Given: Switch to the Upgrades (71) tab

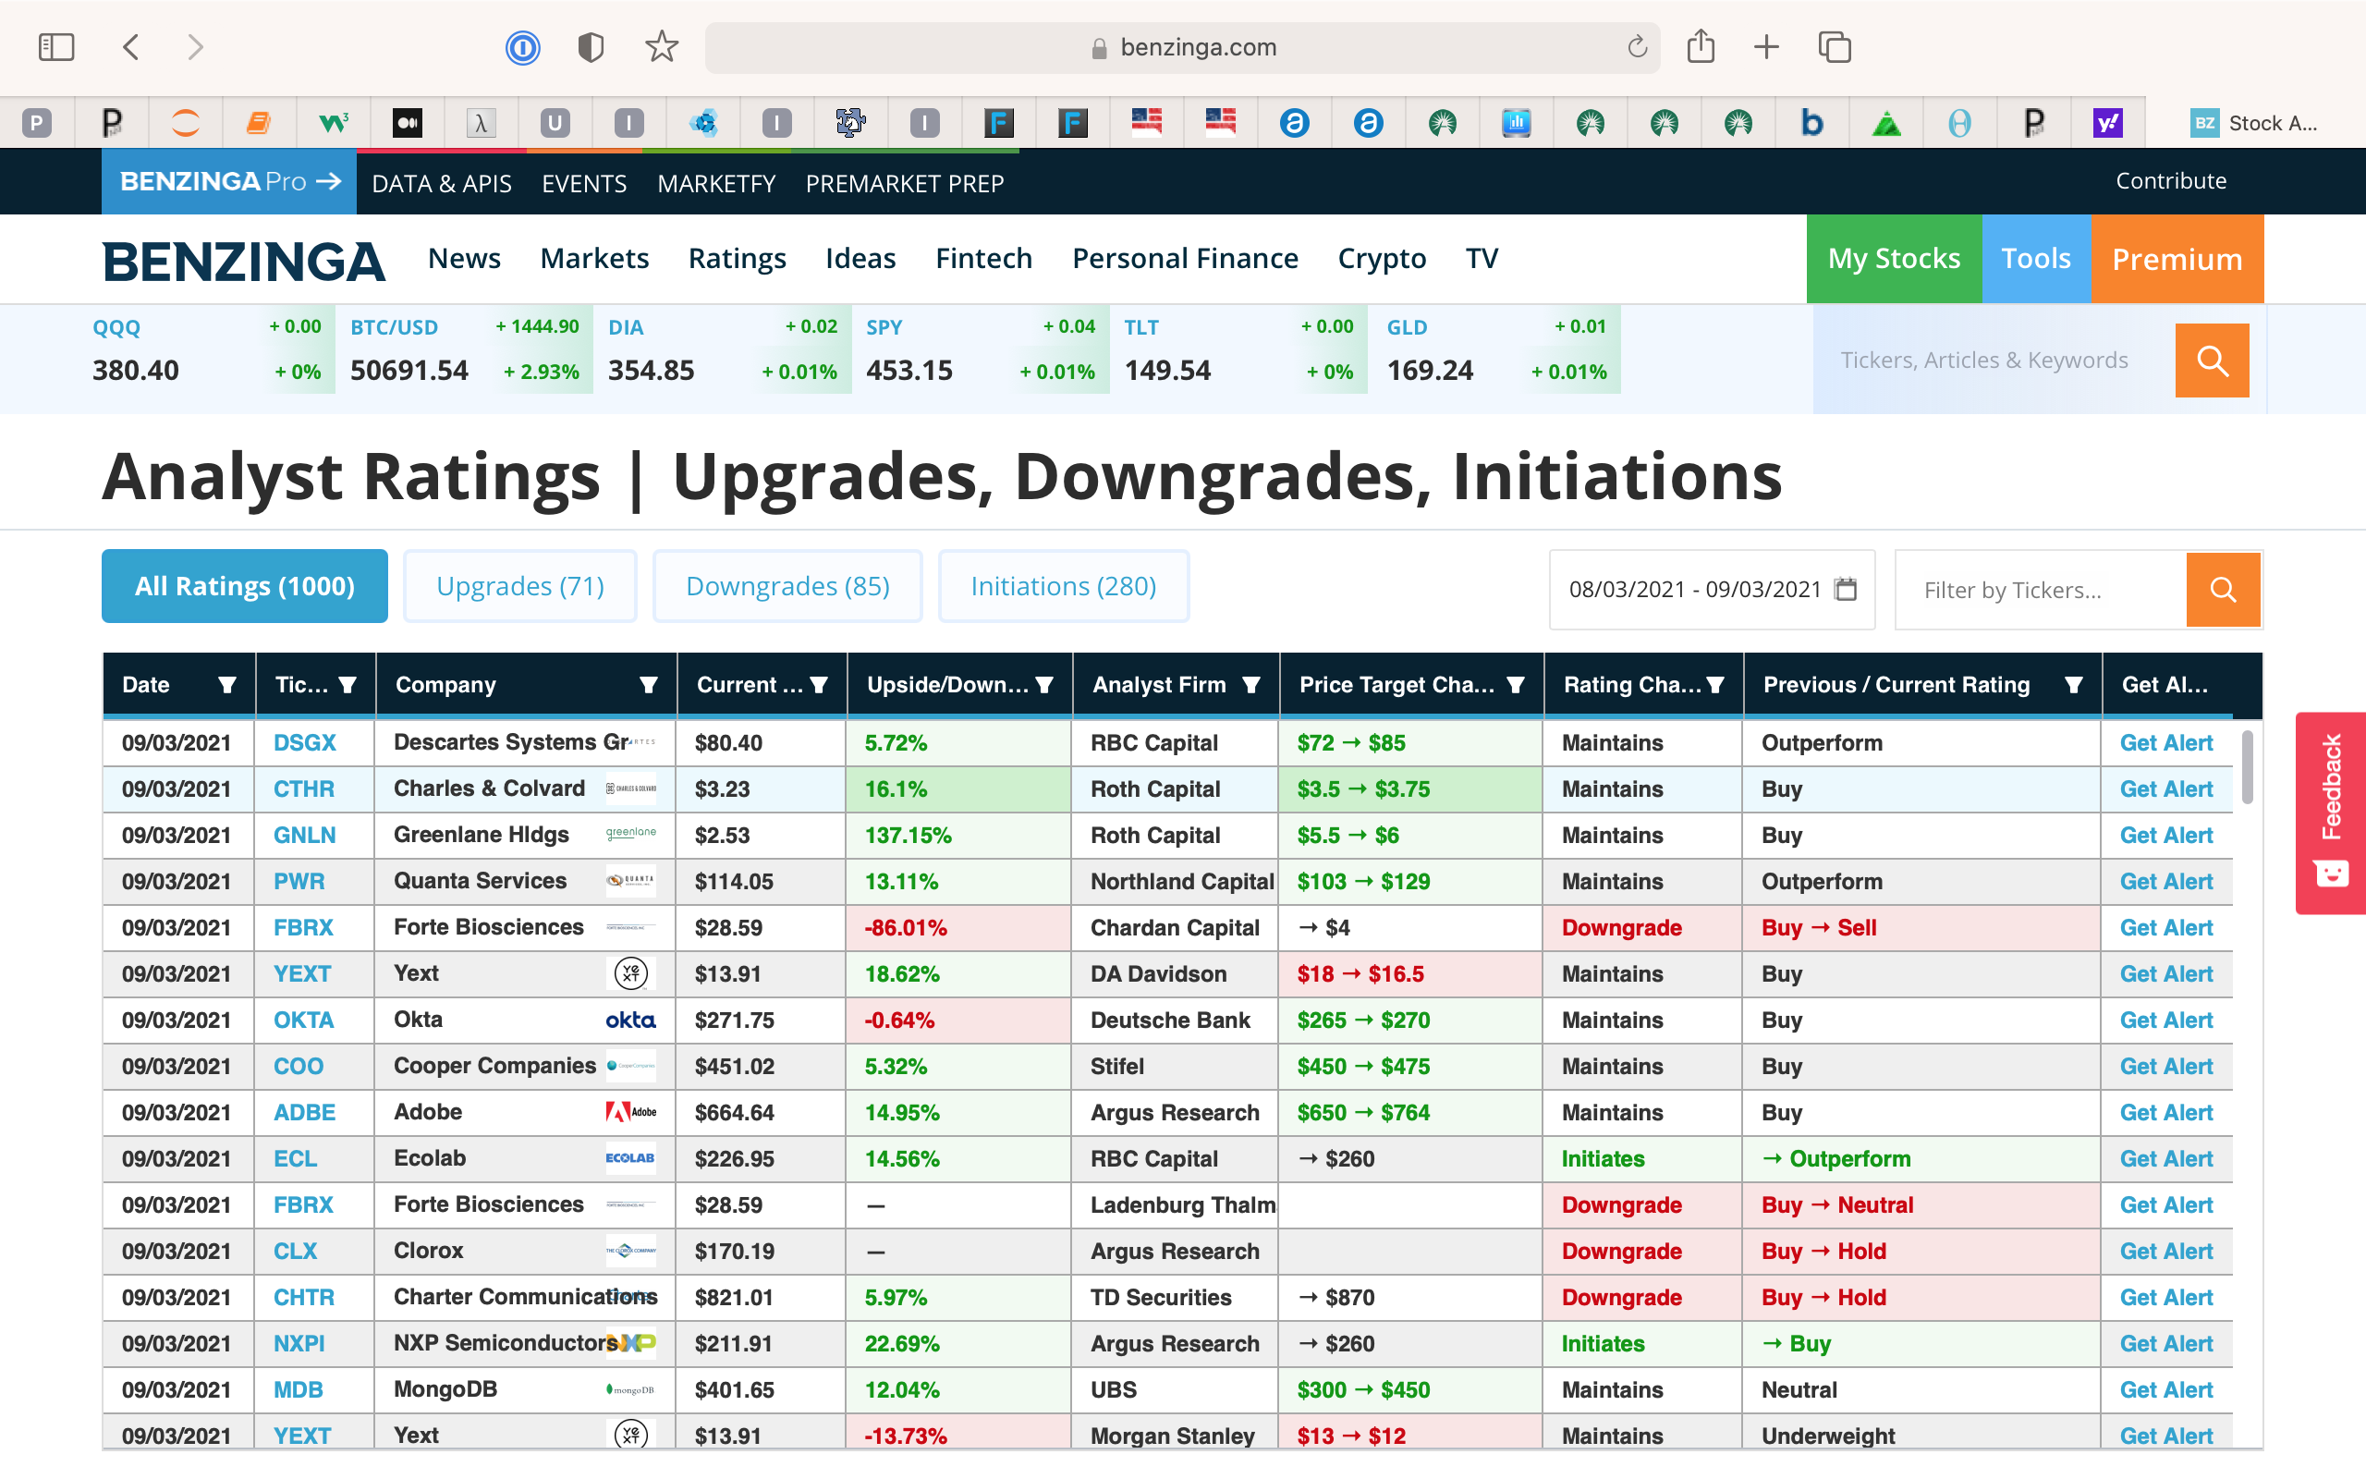Looking at the screenshot, I should [x=520, y=586].
